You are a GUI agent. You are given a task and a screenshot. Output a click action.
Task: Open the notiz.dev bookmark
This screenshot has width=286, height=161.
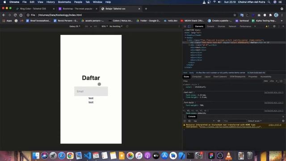(x=171, y=21)
